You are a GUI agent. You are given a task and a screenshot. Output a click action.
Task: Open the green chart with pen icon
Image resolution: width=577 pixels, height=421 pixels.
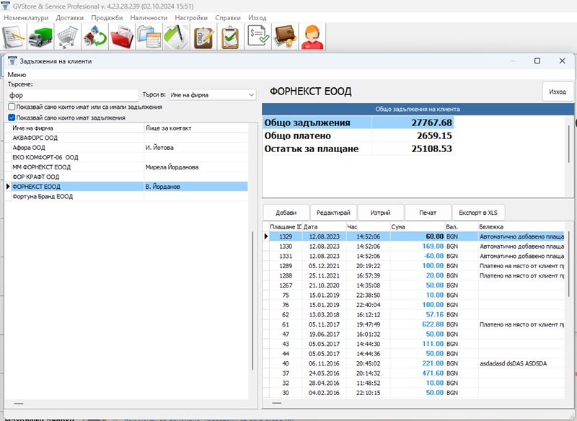(x=177, y=37)
